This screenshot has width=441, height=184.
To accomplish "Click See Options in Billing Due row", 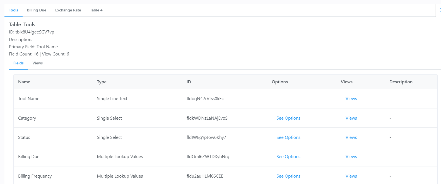I will [x=288, y=157].
